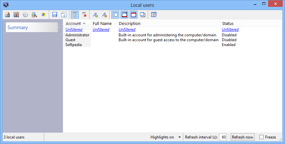Toggle the filter funnel button
The height and width of the screenshot is (144, 285).
75,15
